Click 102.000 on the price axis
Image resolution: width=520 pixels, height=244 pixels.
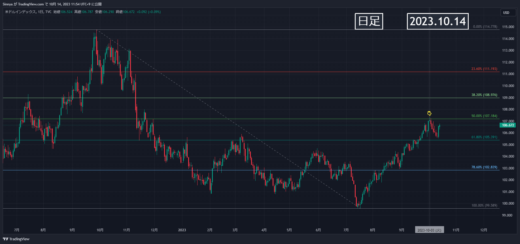[508, 180]
